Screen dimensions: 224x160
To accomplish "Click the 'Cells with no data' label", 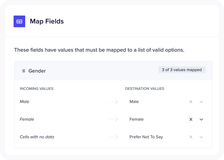I will [37, 137].
